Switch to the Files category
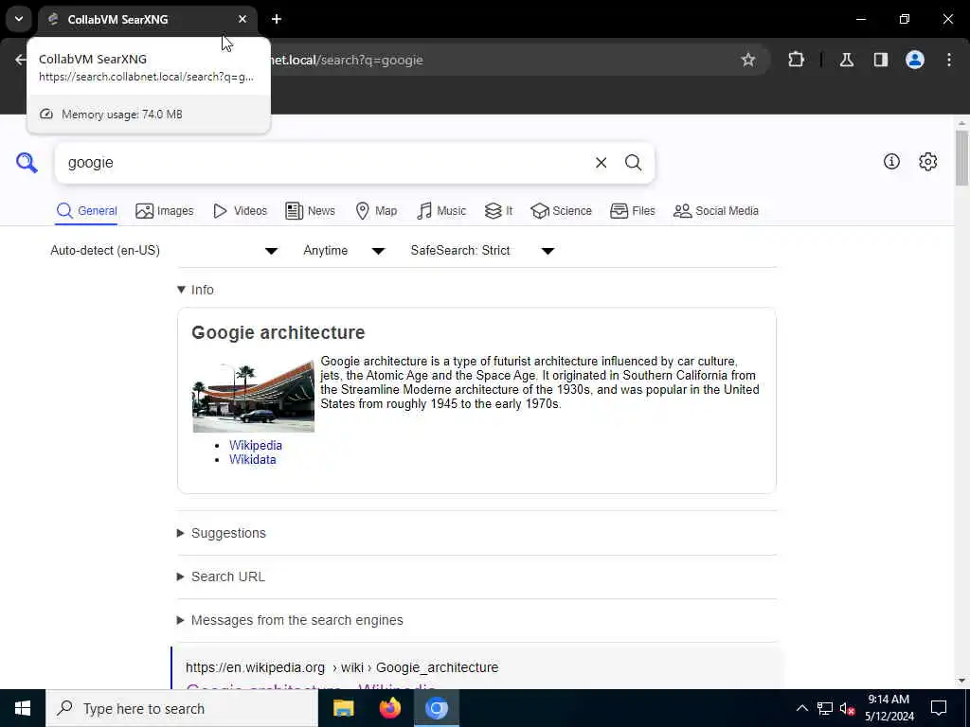 pyautogui.click(x=632, y=211)
